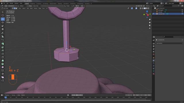Select the Transform tool
Screen dimensions: 184x103
[x=3, y=29]
